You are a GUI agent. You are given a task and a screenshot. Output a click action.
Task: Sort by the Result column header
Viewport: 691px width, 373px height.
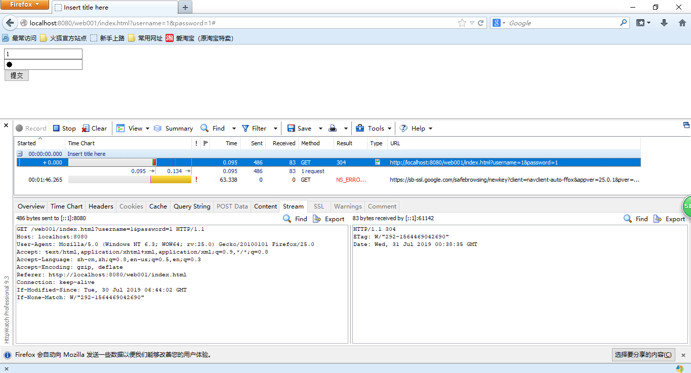pos(350,143)
